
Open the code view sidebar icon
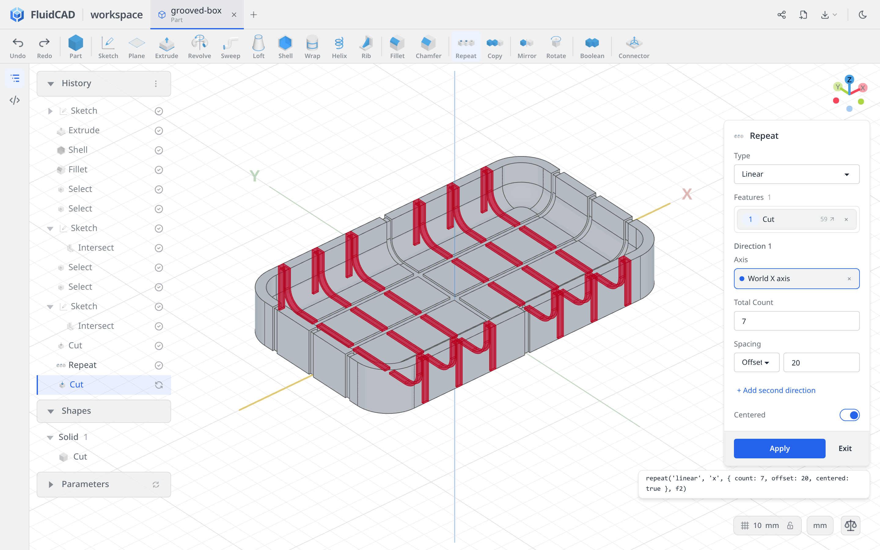[15, 101]
